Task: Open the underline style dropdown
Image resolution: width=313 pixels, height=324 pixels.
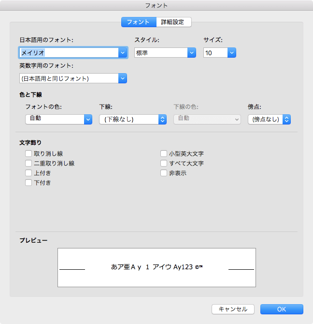Action: point(162,119)
